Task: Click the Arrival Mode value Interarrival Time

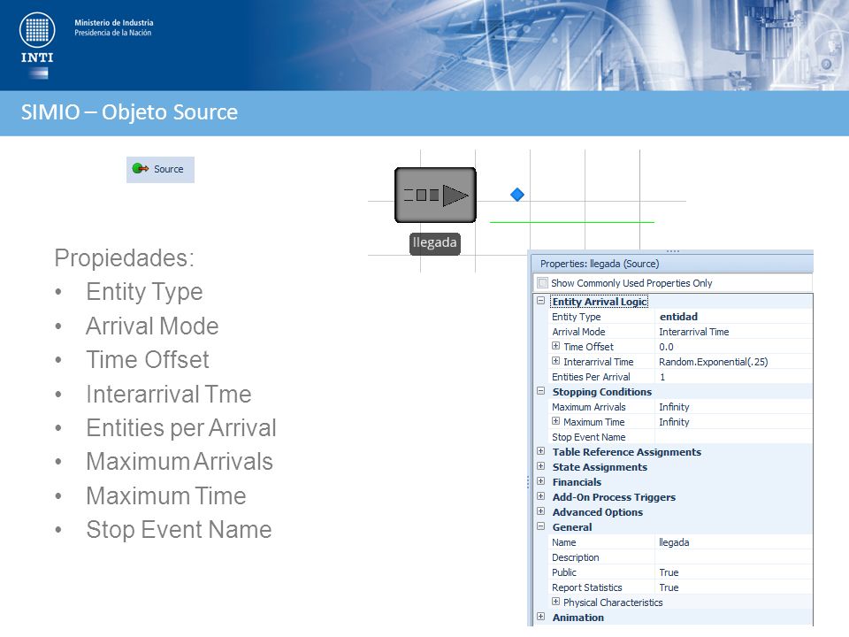Action: point(734,332)
